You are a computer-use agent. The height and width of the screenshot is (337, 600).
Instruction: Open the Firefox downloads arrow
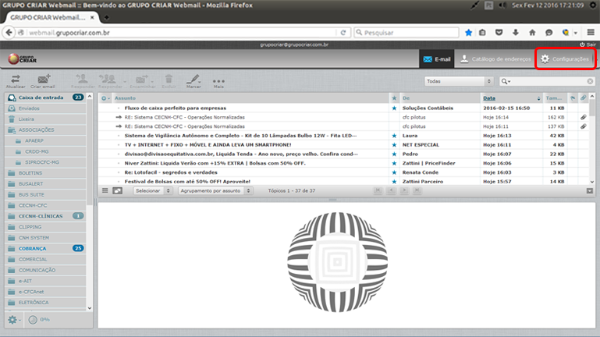tap(516, 33)
